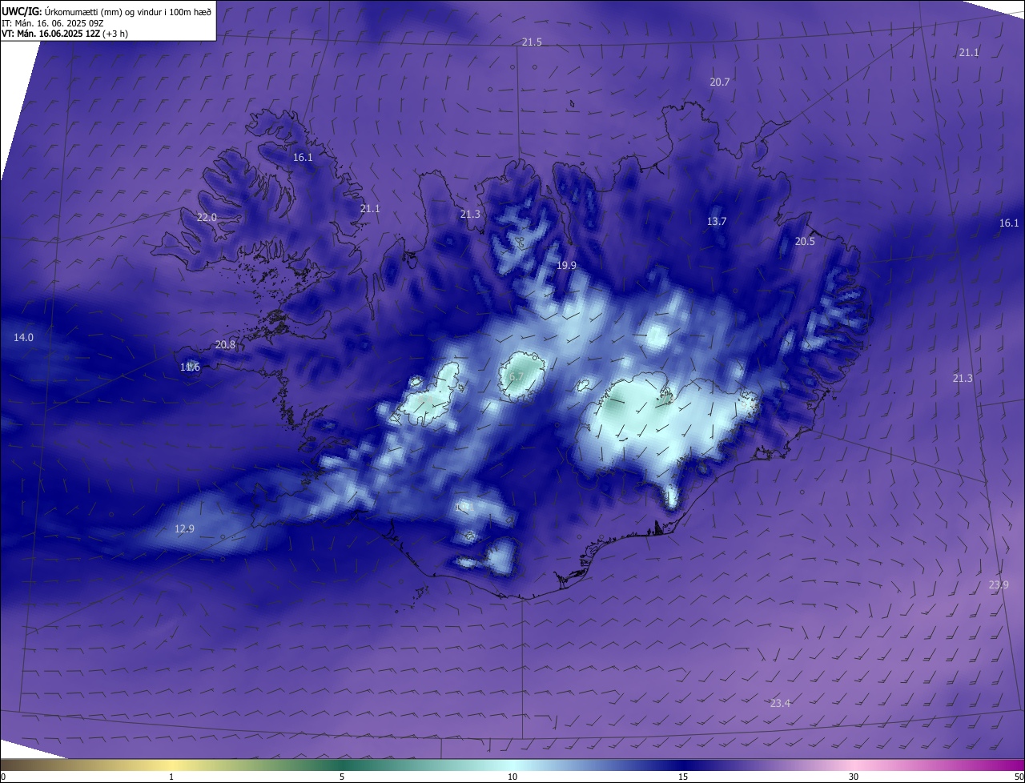Click the 12.9 value label

(x=184, y=528)
